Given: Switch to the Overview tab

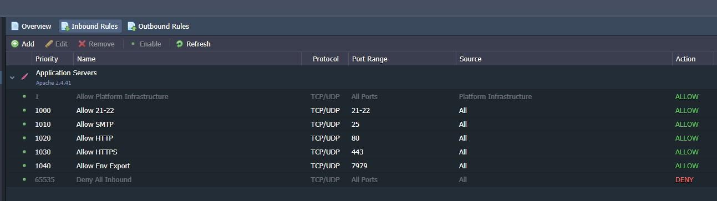Looking at the screenshot, I should 32,26.
